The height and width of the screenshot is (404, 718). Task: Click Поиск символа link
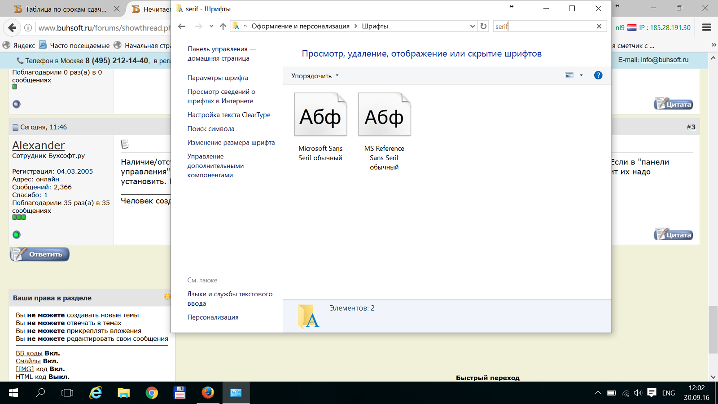click(211, 129)
